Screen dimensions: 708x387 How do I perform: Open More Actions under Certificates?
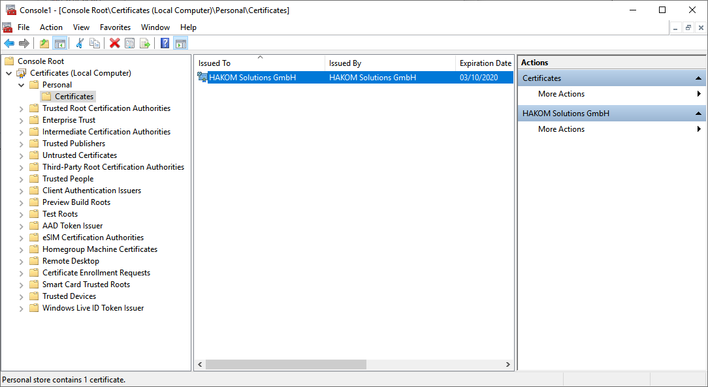pos(561,94)
